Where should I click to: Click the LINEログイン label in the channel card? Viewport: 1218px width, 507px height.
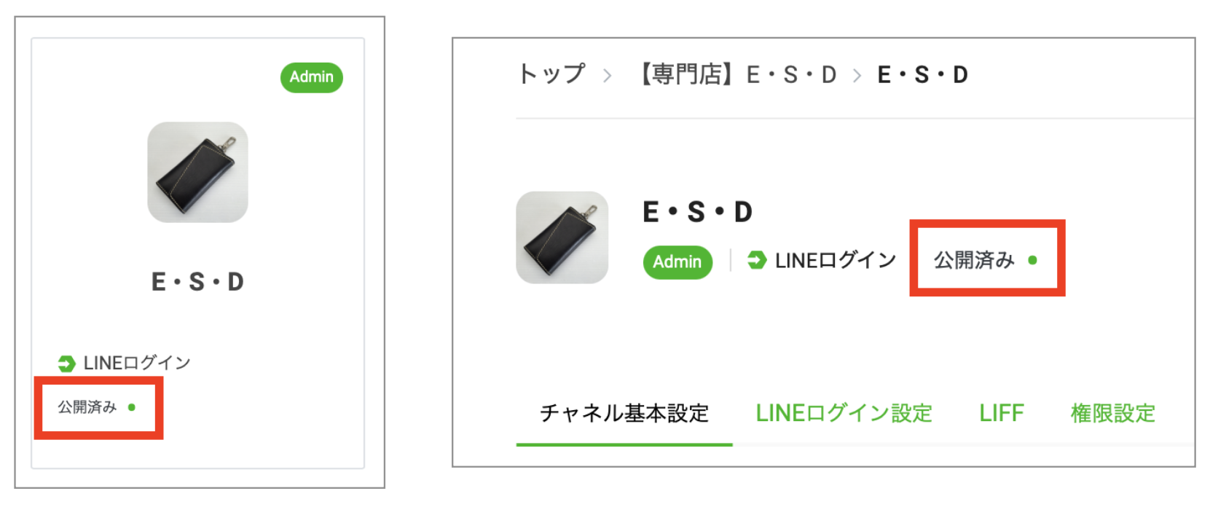pos(137,363)
